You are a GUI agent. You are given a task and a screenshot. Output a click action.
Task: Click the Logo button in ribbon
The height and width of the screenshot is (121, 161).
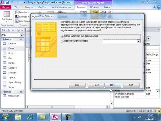click(62, 12)
